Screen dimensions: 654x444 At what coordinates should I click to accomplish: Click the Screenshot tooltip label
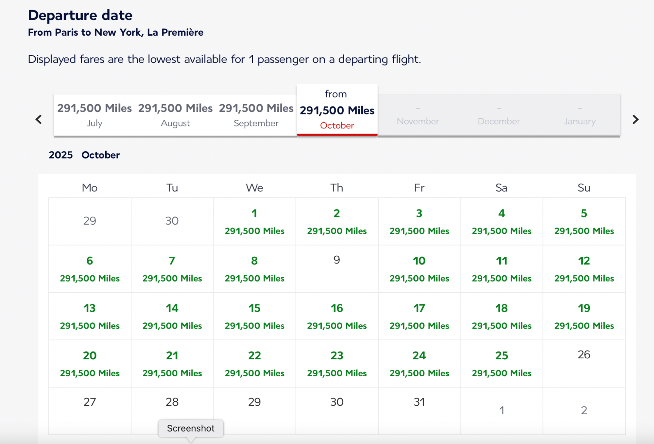pos(191,428)
